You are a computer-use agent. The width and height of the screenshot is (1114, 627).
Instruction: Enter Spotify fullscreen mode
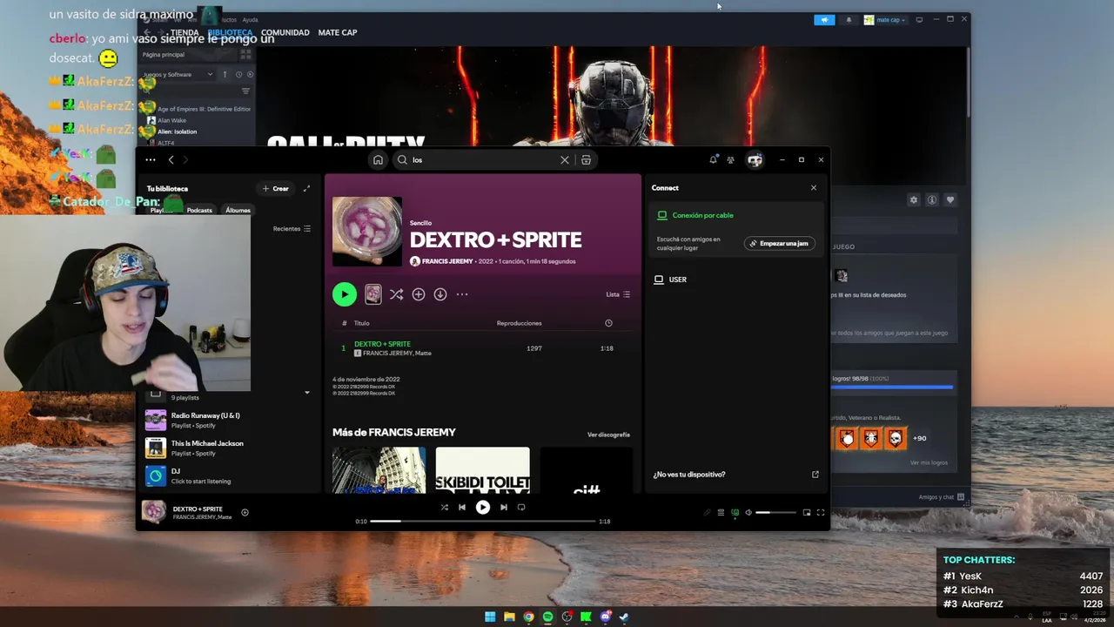(x=821, y=513)
